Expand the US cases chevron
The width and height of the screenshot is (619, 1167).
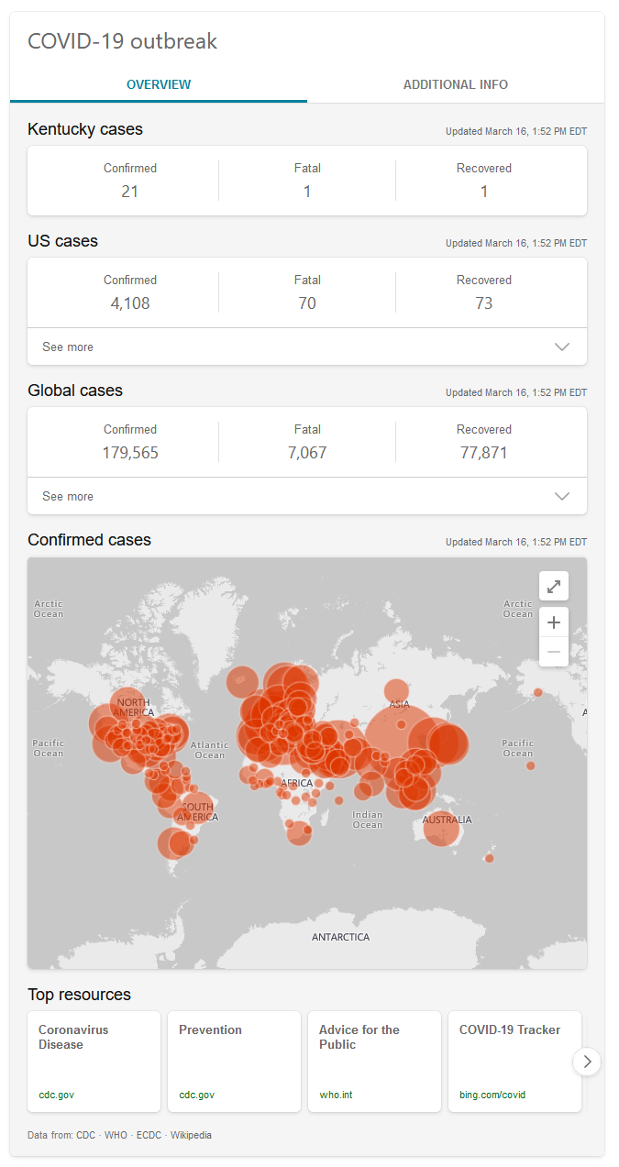coord(562,347)
